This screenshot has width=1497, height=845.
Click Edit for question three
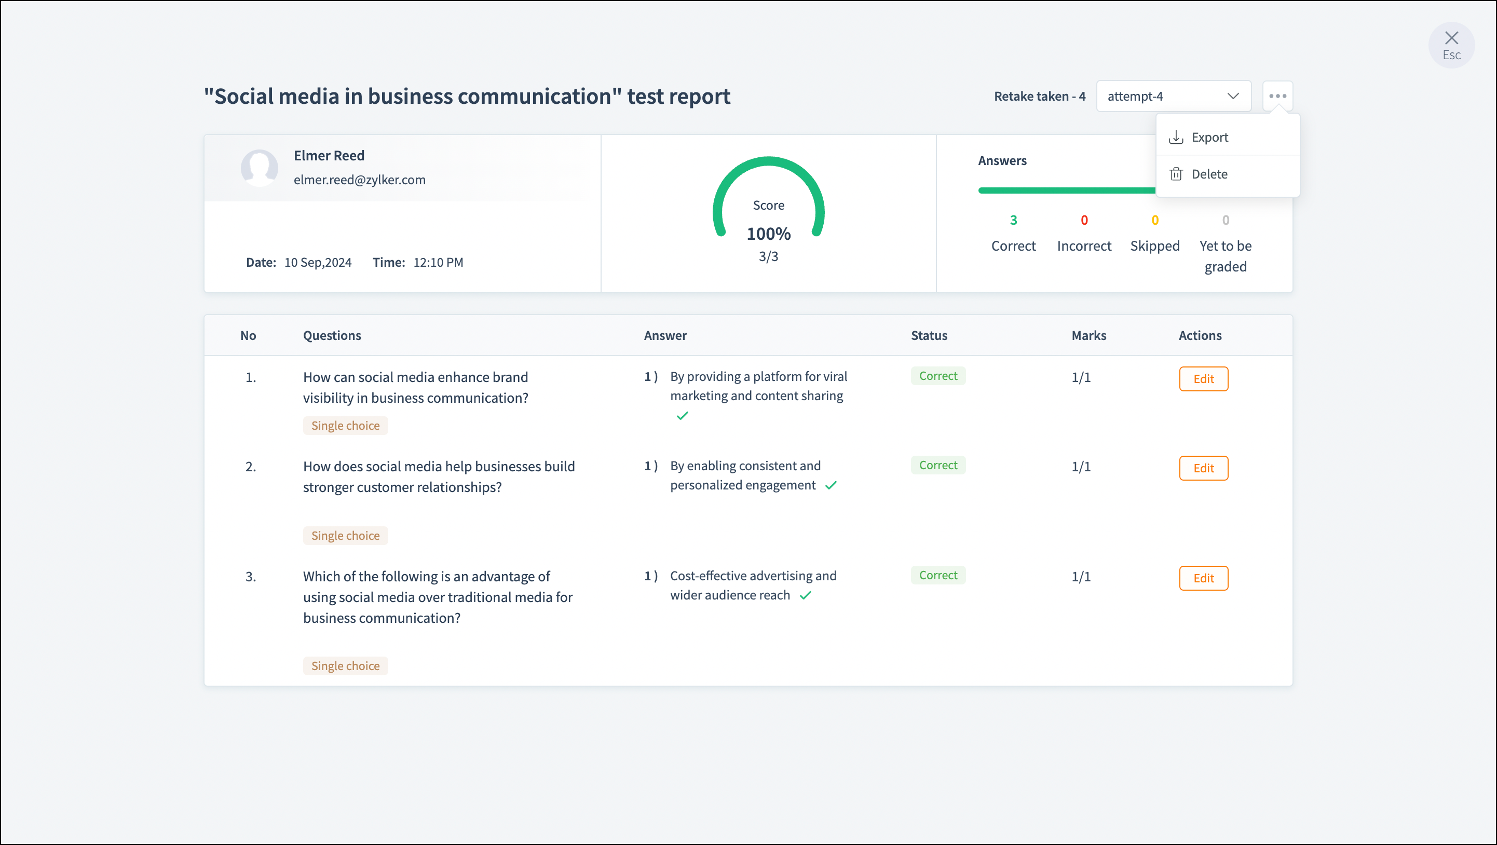click(1203, 578)
